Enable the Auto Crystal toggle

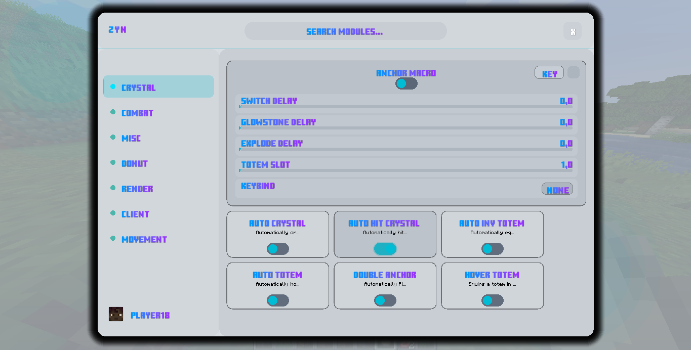point(277,248)
